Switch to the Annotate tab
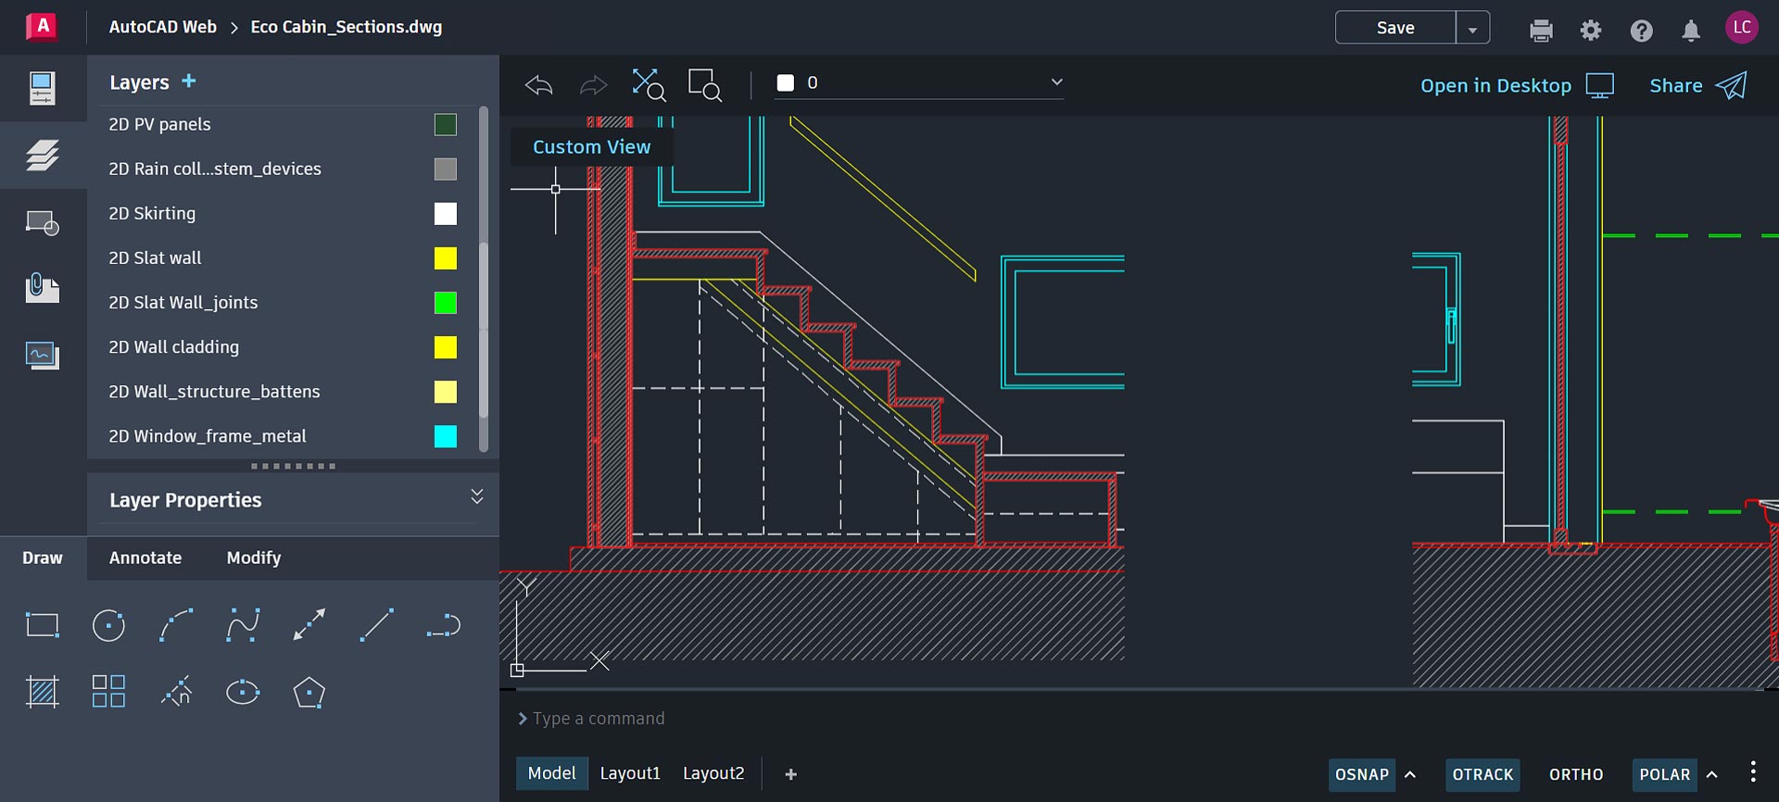 click(x=145, y=558)
